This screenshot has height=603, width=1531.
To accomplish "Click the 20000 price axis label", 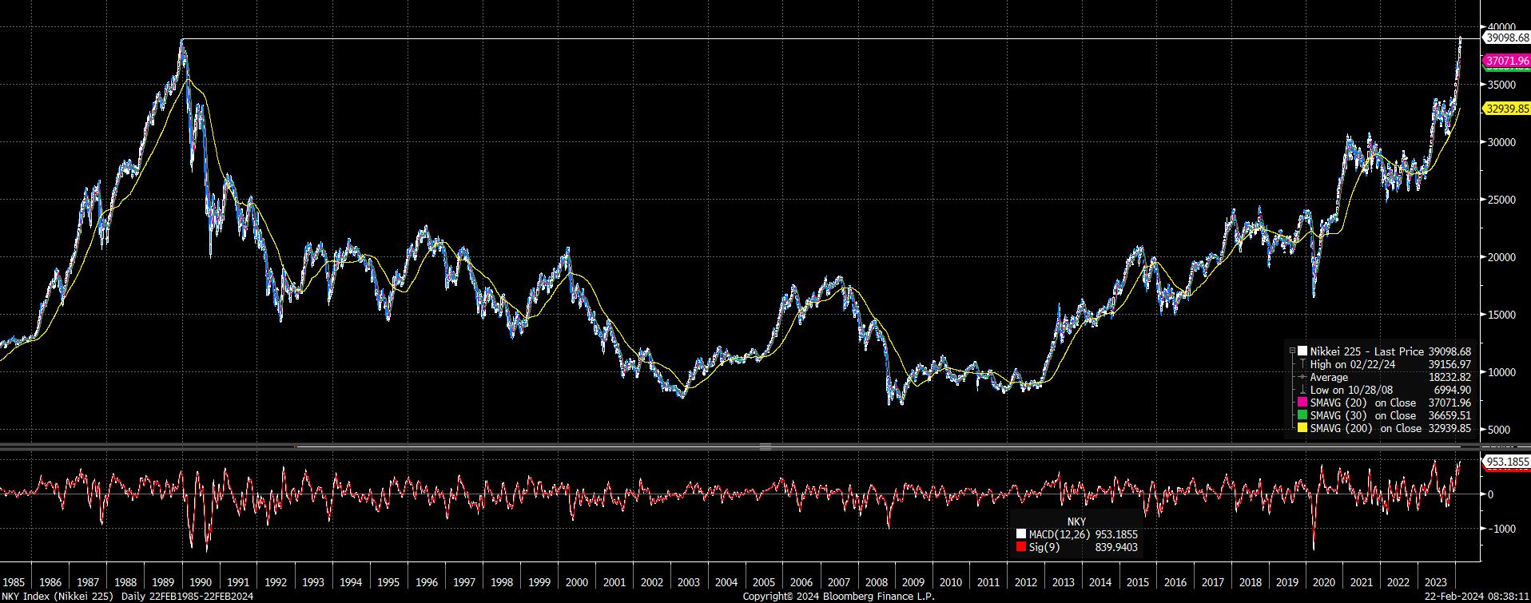I will (1502, 257).
